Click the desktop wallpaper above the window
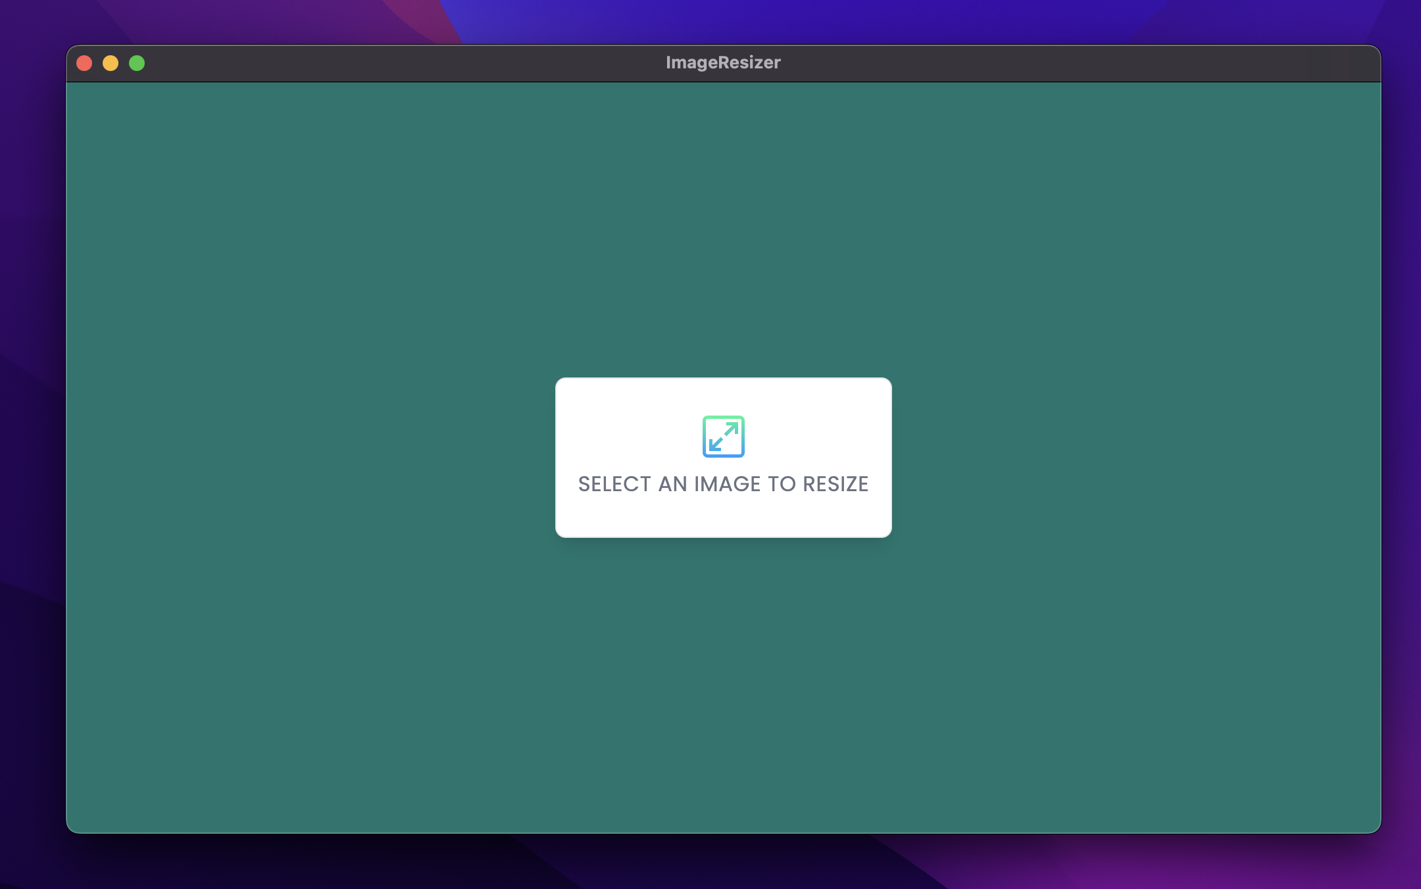The width and height of the screenshot is (1421, 889). (x=724, y=21)
